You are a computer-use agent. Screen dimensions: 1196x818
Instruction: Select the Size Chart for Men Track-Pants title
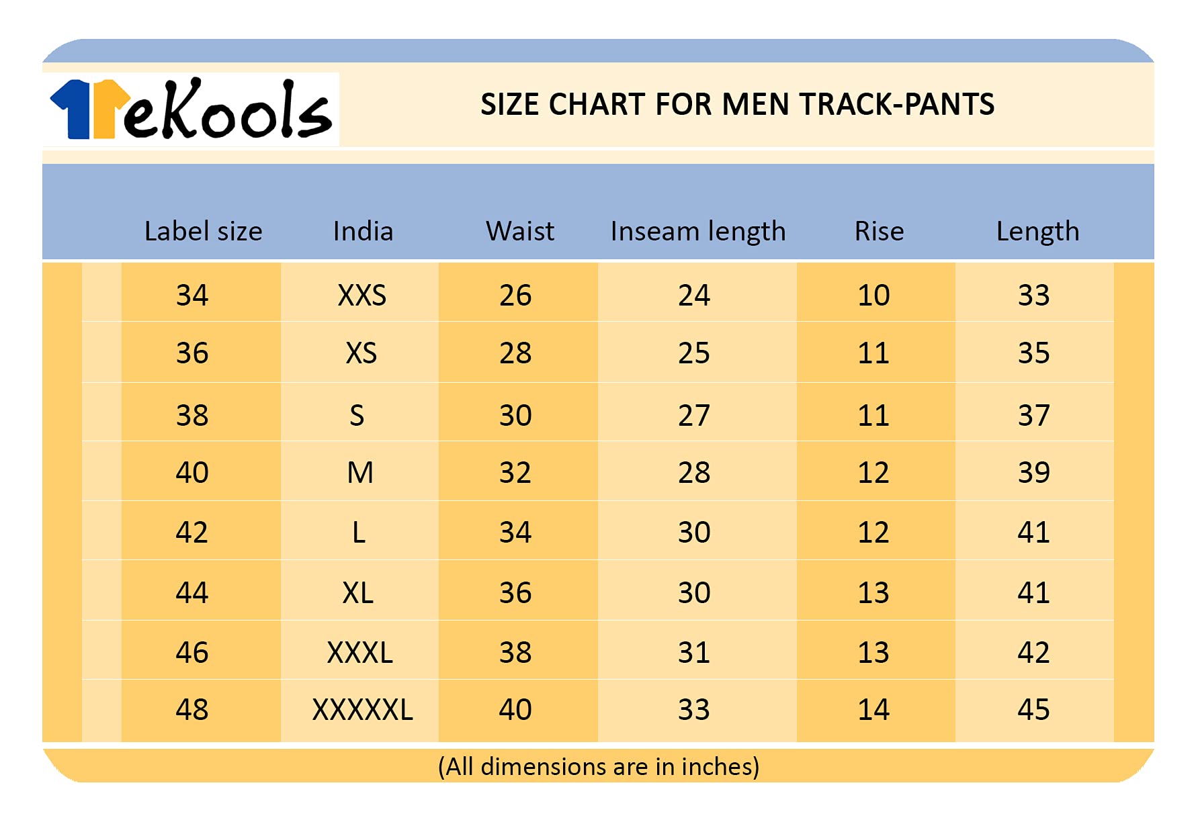coord(737,105)
